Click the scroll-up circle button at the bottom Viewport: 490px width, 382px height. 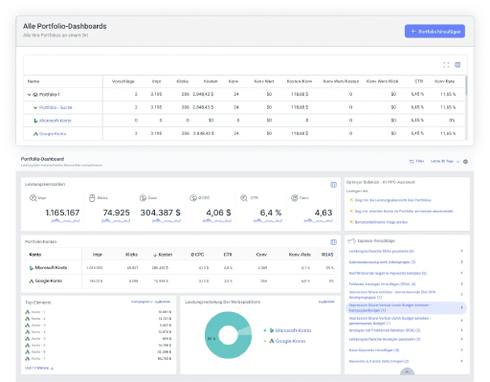pyautogui.click(x=407, y=371)
